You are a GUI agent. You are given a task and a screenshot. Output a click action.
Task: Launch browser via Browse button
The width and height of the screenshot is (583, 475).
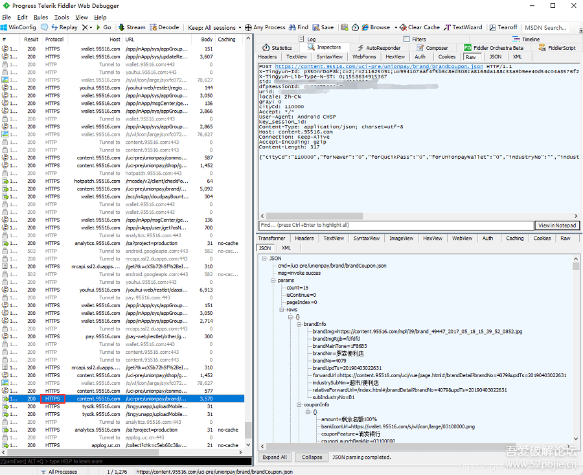(x=376, y=27)
